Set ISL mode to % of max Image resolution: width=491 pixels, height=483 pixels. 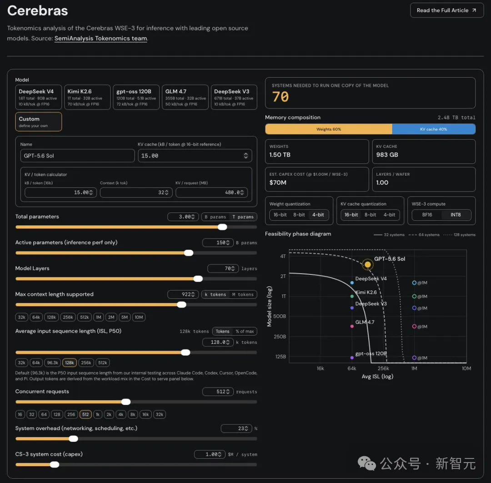coord(245,331)
